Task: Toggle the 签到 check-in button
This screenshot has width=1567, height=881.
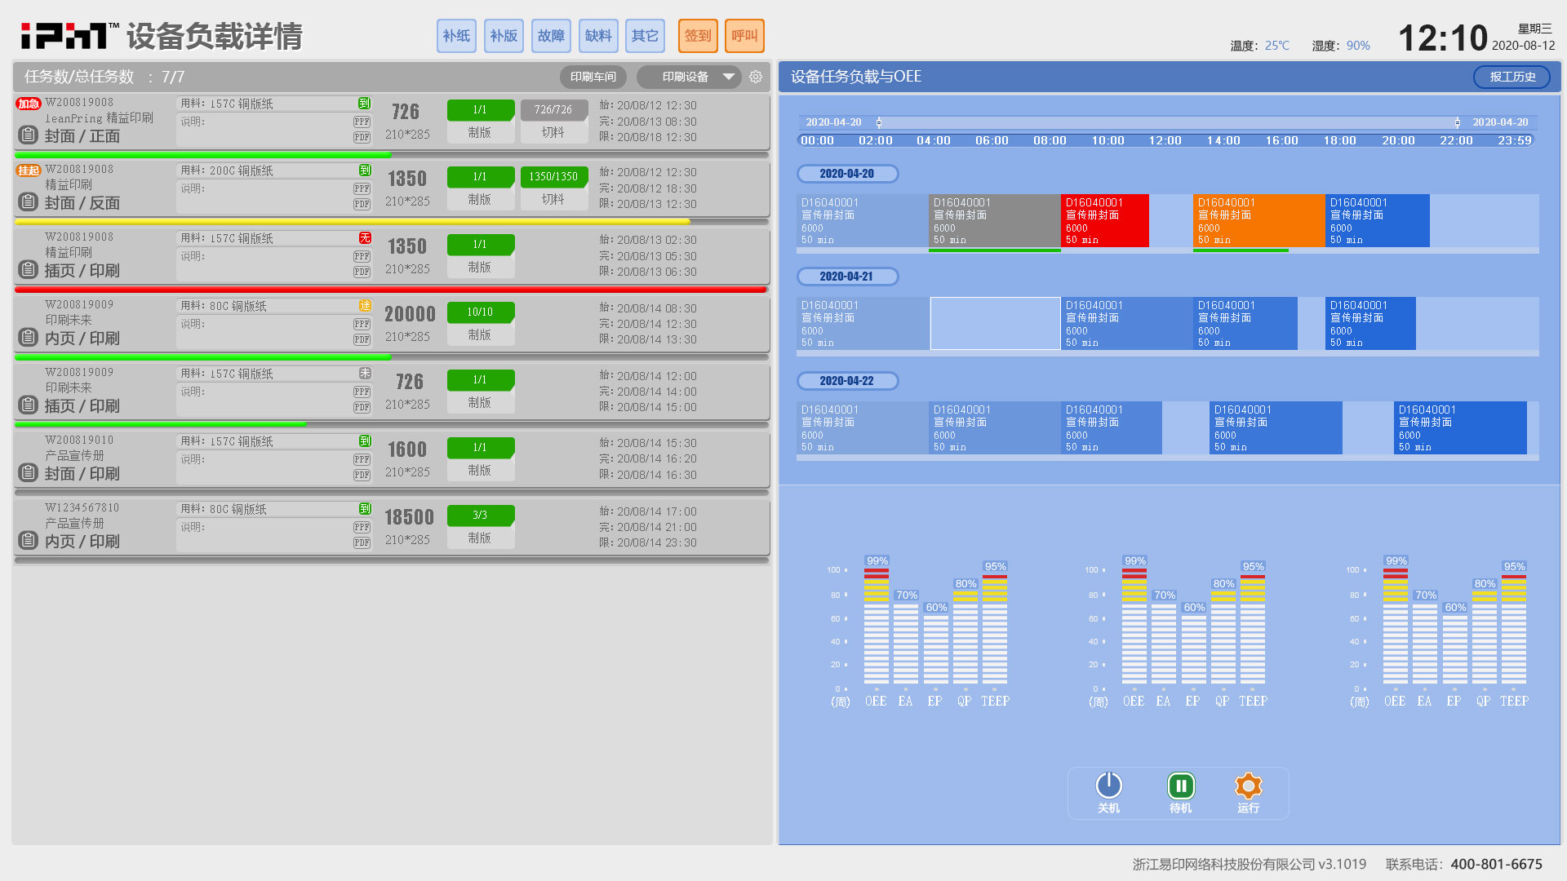Action: point(698,36)
